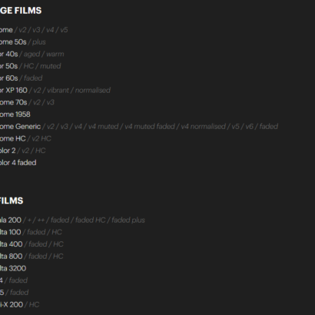The width and height of the screenshot is (315, 315).
Task: Click 'v4 normalised' Generic variant
Action: coord(203,126)
